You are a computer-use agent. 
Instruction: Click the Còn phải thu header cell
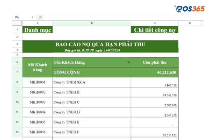coord(155,62)
